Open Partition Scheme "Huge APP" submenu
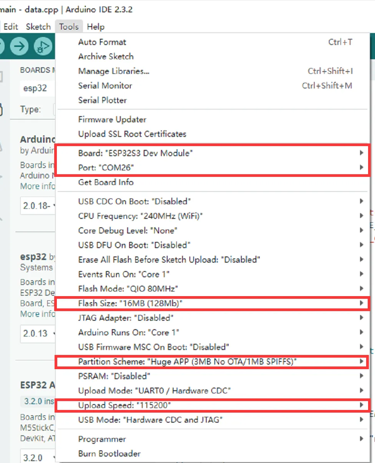 [213, 362]
